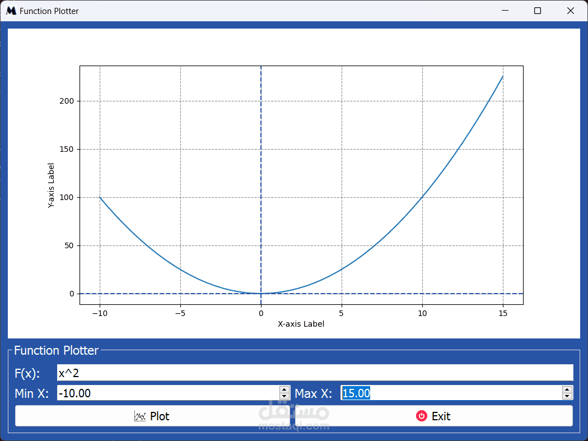Click the x-axis tick label '−5'
588x441 pixels.
click(x=180, y=313)
